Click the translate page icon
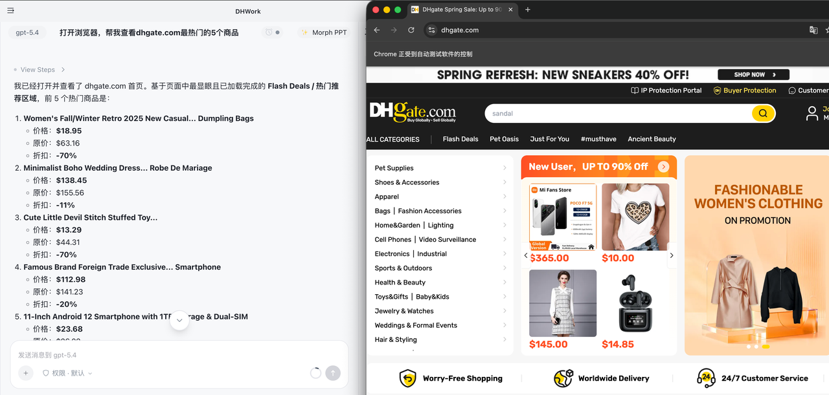829x395 pixels. point(813,30)
